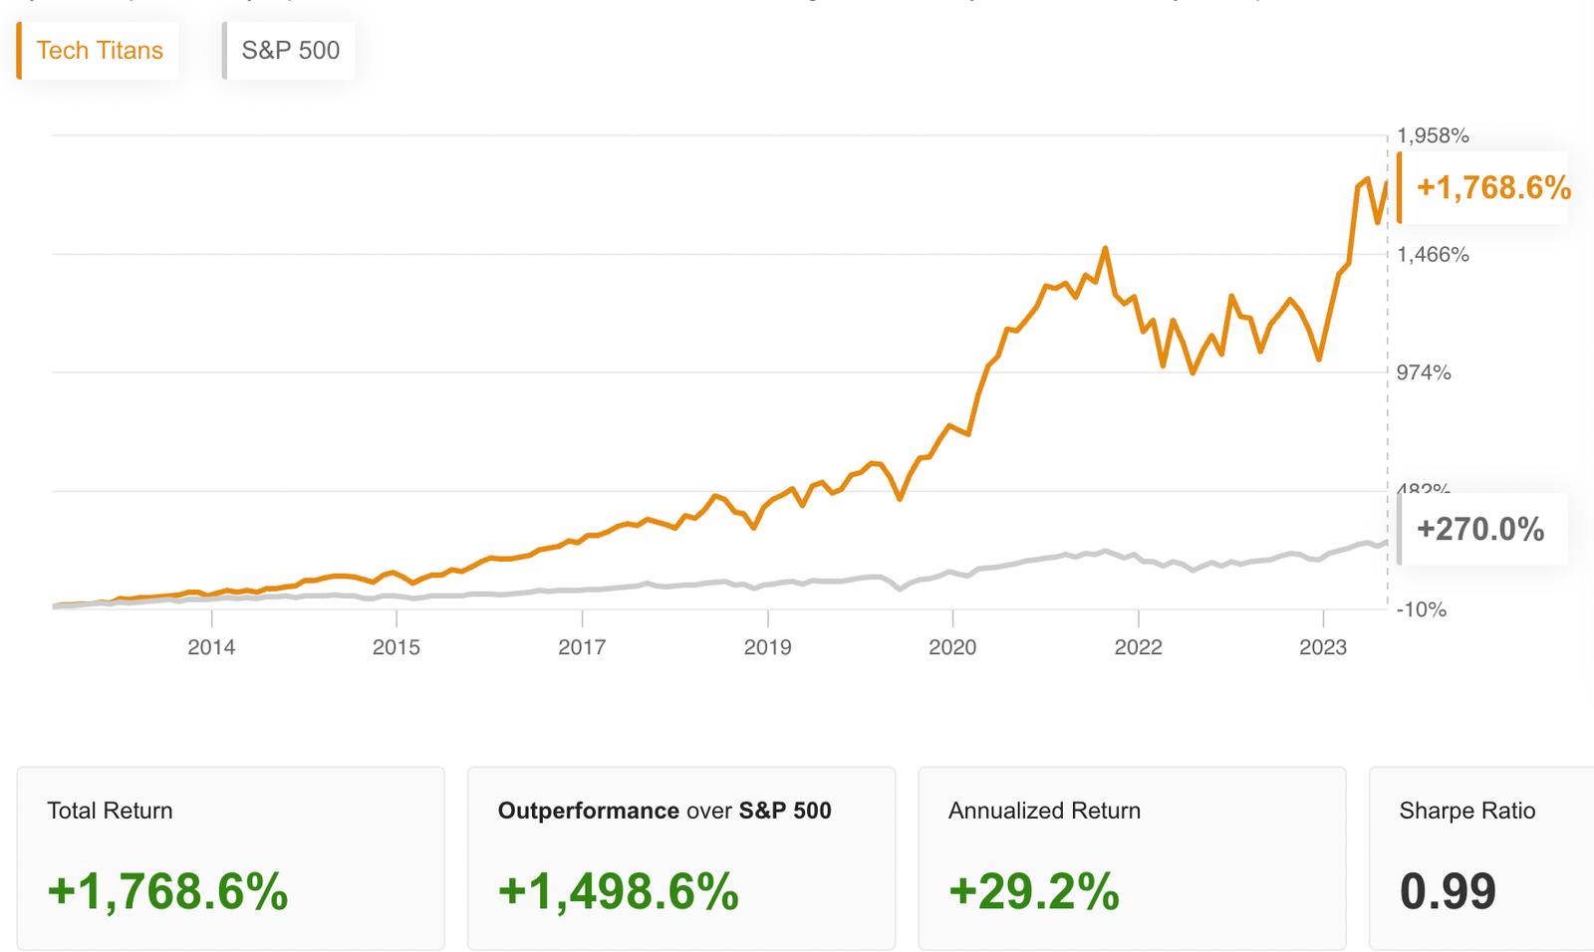The image size is (1594, 952).
Task: Click the 1,958% gridline label
Action: (1433, 135)
